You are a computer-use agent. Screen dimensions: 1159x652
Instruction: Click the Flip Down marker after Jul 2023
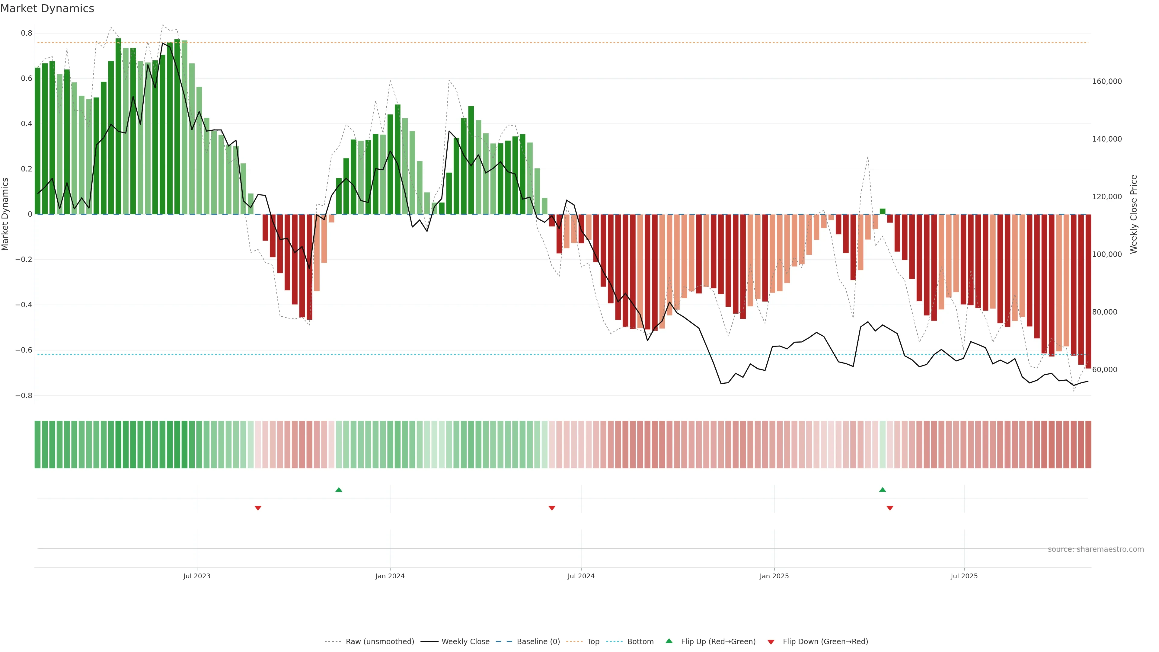[258, 508]
